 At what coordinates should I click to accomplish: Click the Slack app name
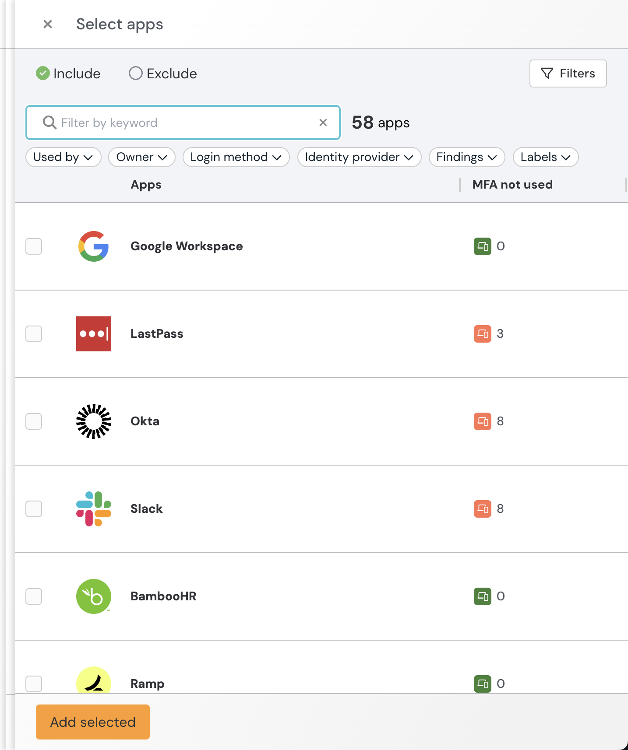point(147,509)
